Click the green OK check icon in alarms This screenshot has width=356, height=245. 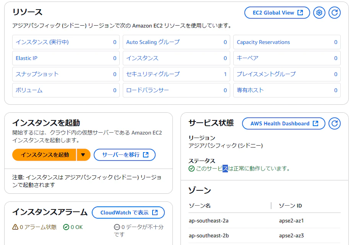coord(66,227)
